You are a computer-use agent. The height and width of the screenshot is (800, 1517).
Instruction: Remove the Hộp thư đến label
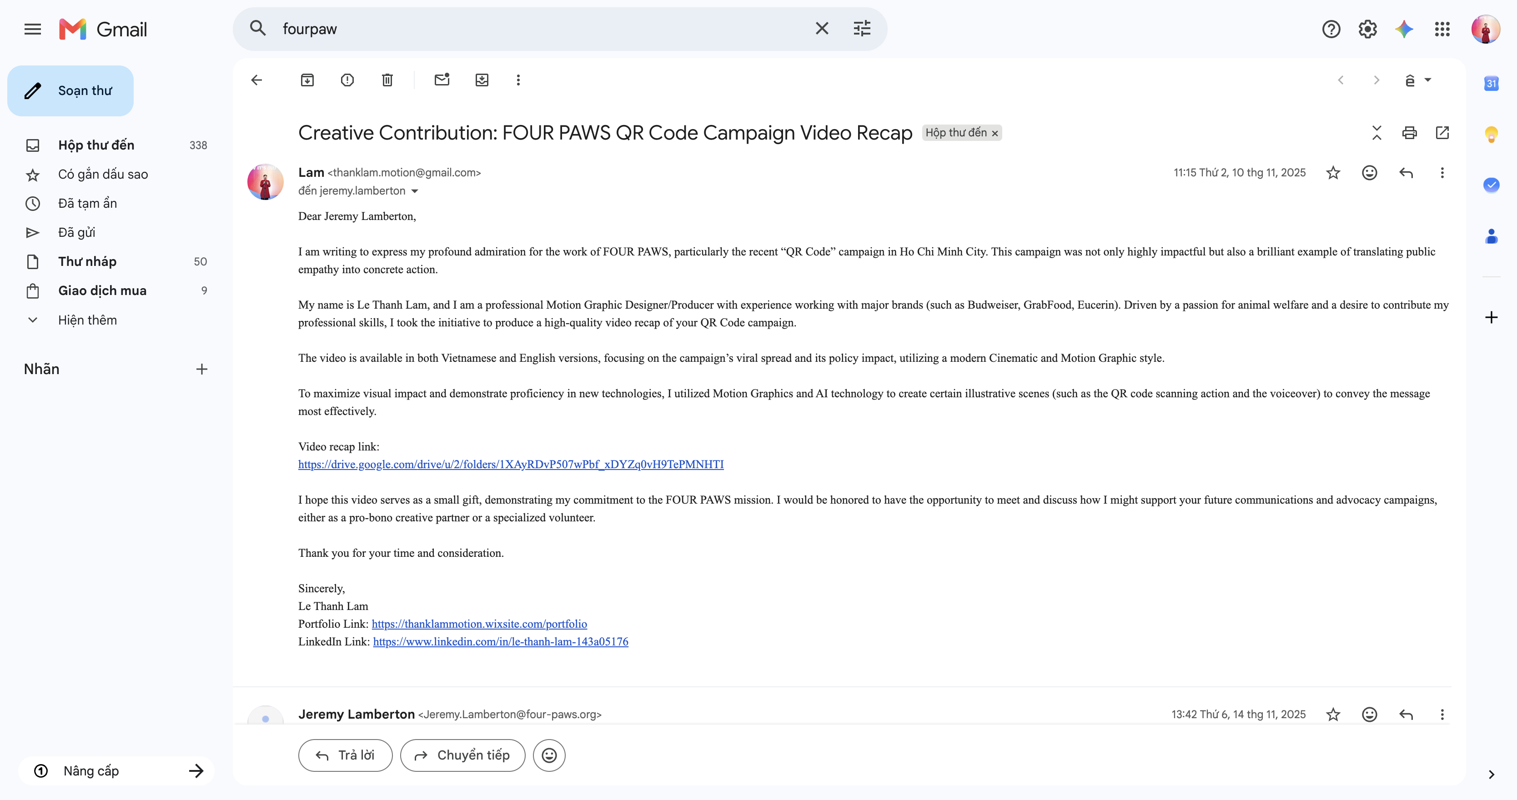(x=995, y=134)
